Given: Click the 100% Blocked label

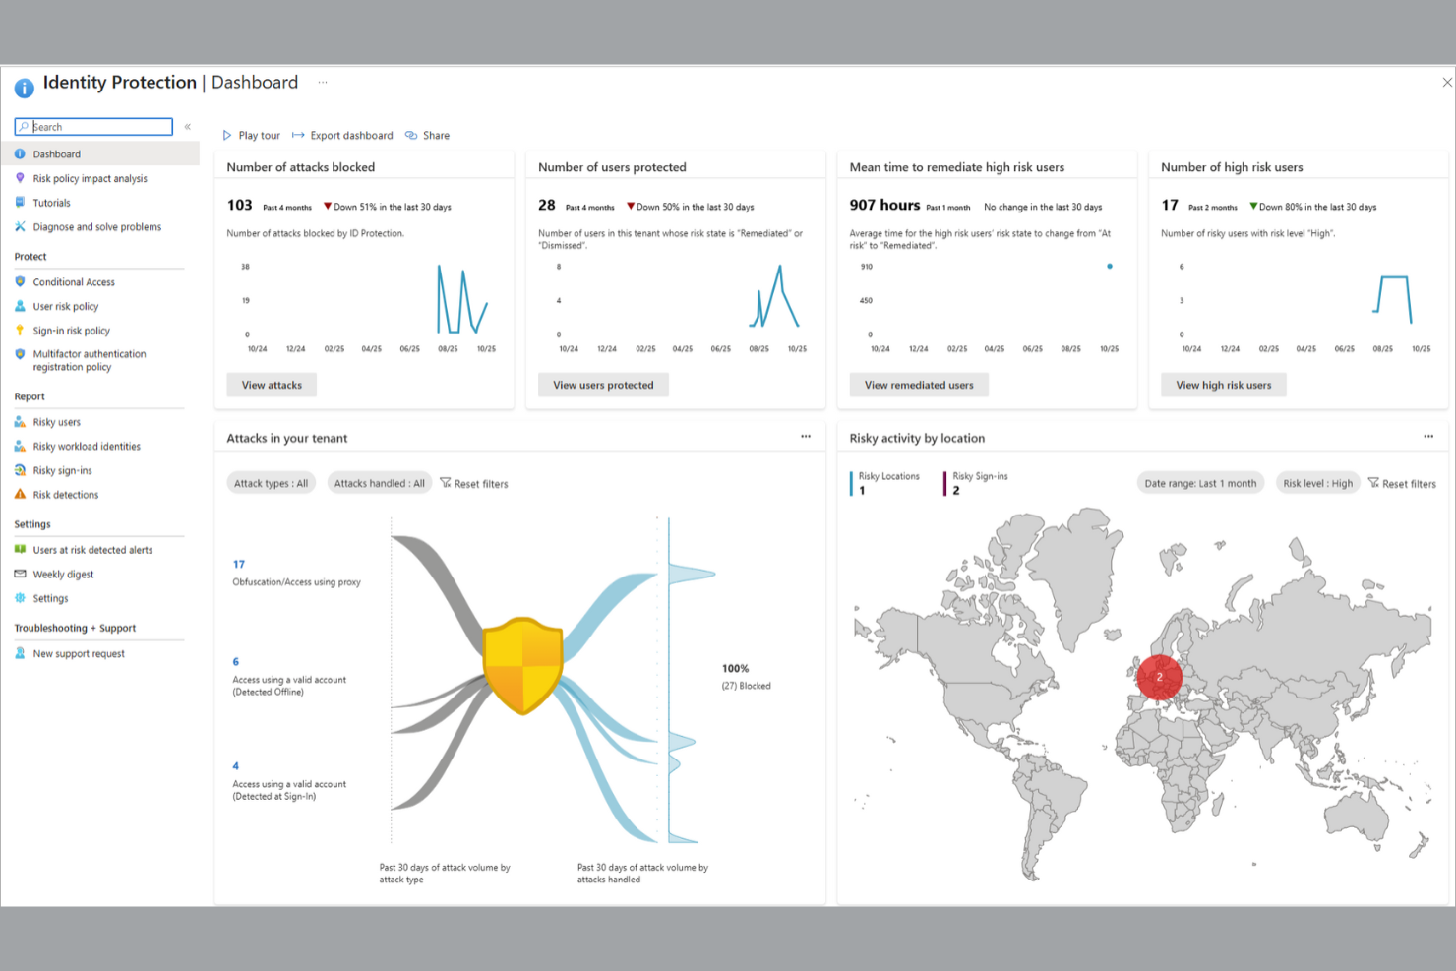Looking at the screenshot, I should 746,677.
